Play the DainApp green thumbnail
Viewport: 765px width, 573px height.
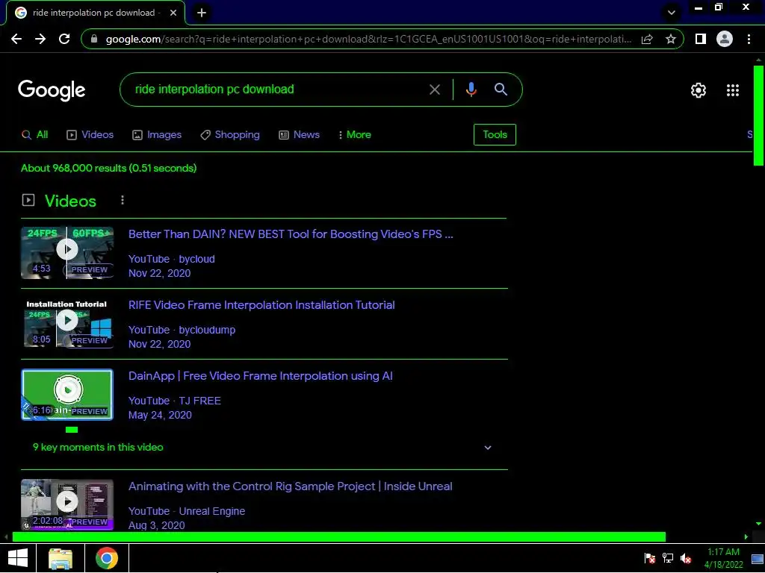pyautogui.click(x=67, y=395)
